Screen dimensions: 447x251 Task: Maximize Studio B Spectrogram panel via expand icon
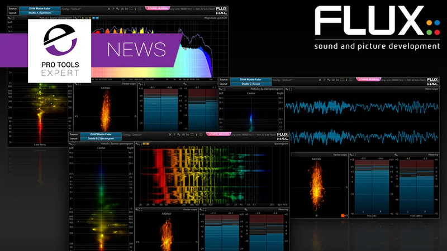pos(140,144)
